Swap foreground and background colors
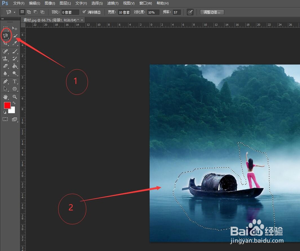 pos(14,103)
